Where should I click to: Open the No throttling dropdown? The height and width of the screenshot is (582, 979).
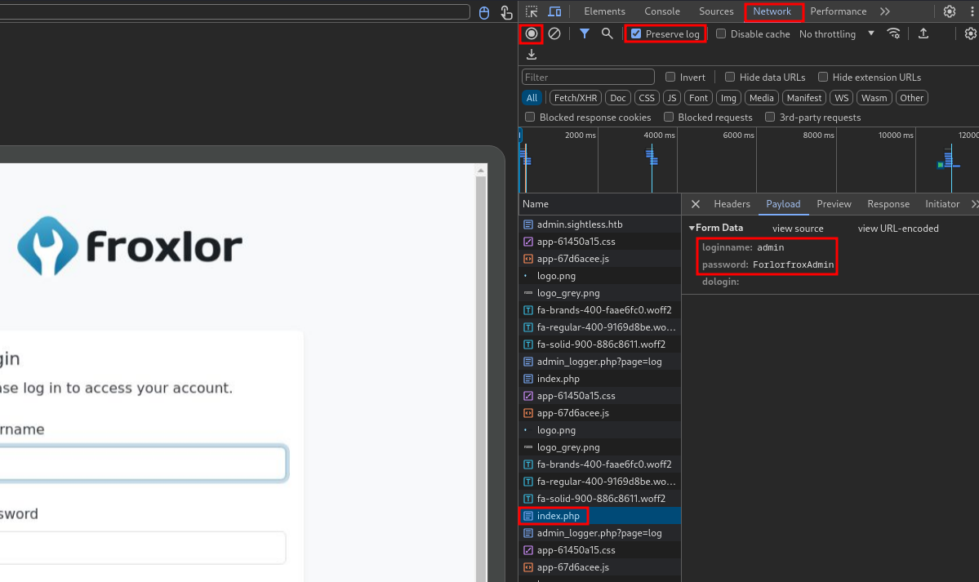[836, 34]
